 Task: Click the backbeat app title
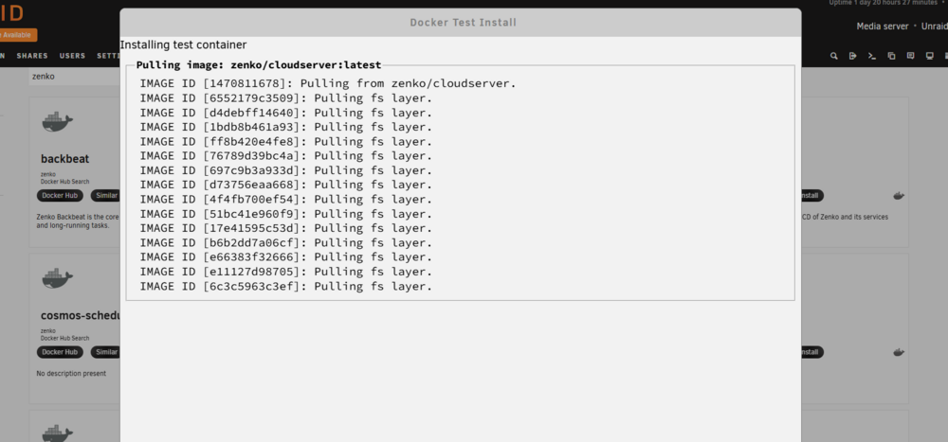point(64,159)
